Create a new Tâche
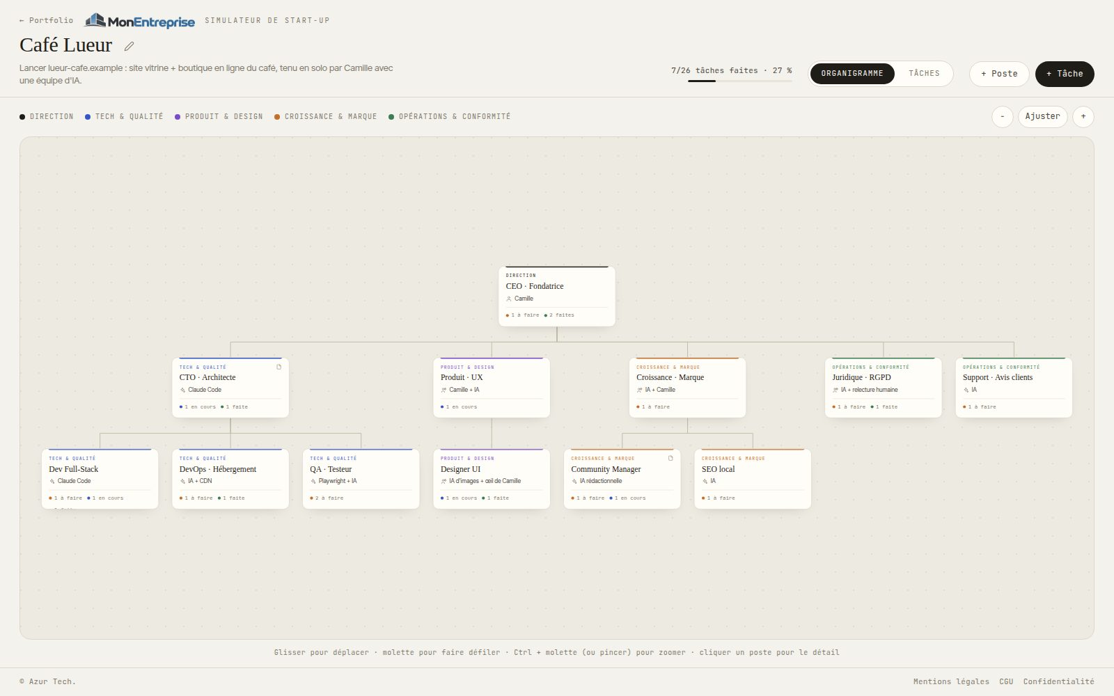The height and width of the screenshot is (696, 1114). [x=1065, y=74]
